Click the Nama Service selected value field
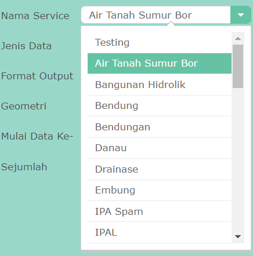 click(156, 15)
